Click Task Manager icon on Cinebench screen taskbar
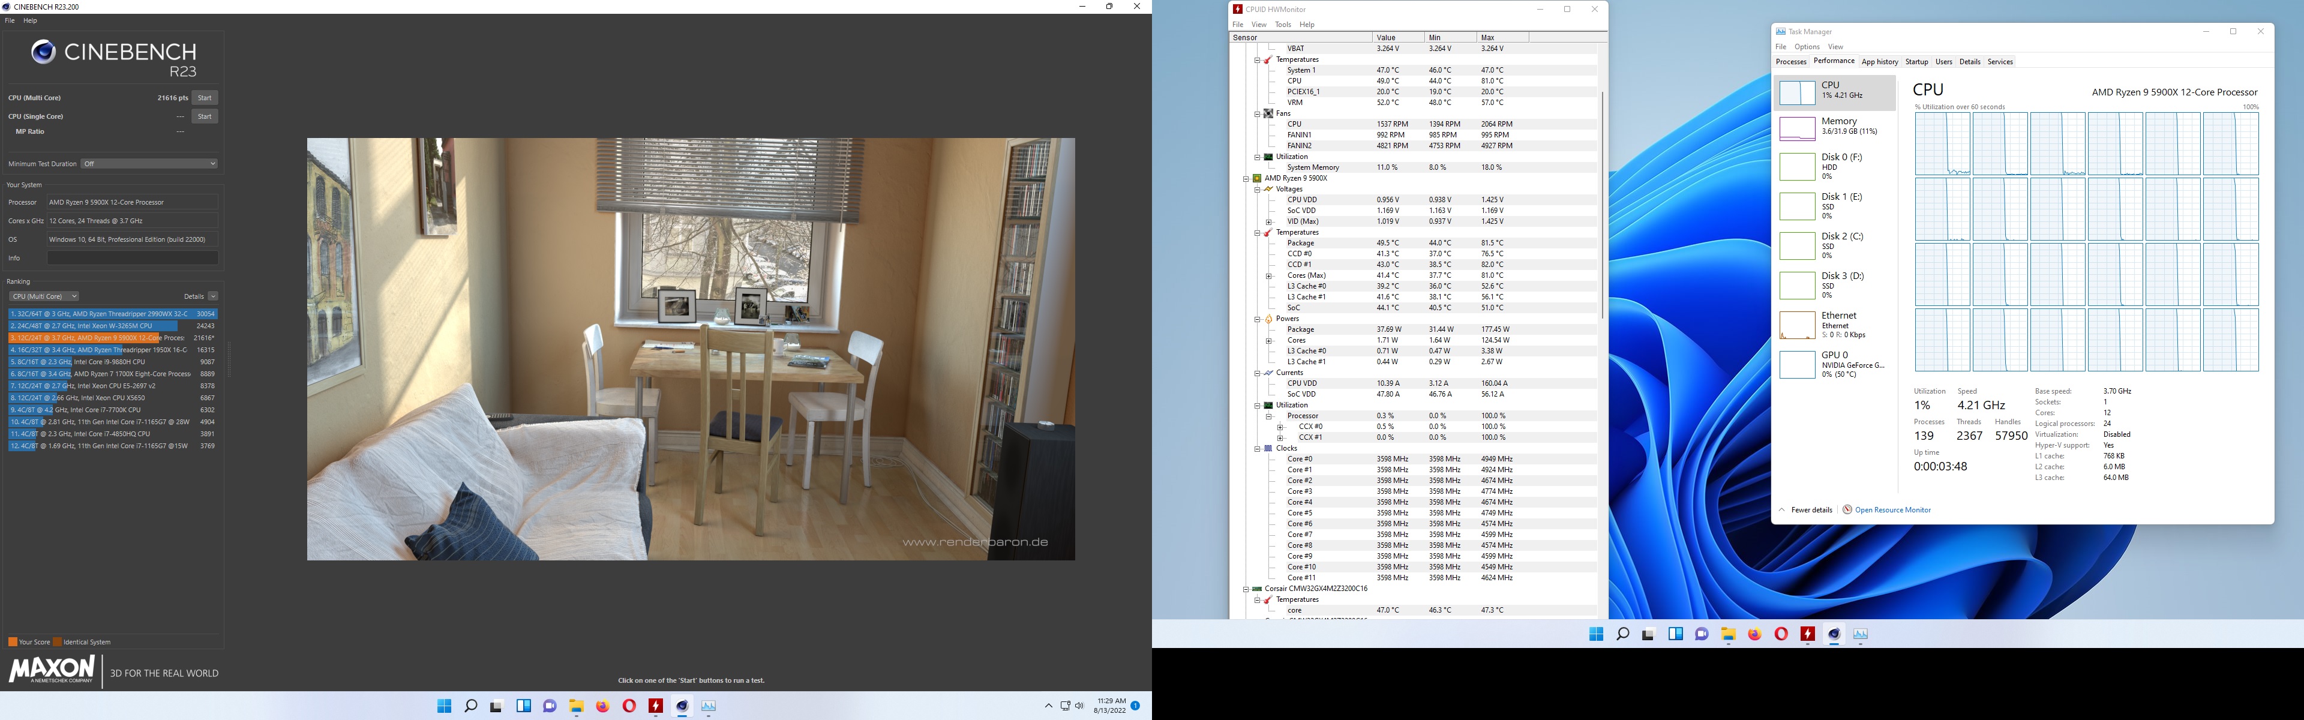Image resolution: width=2304 pixels, height=720 pixels. coord(709,706)
